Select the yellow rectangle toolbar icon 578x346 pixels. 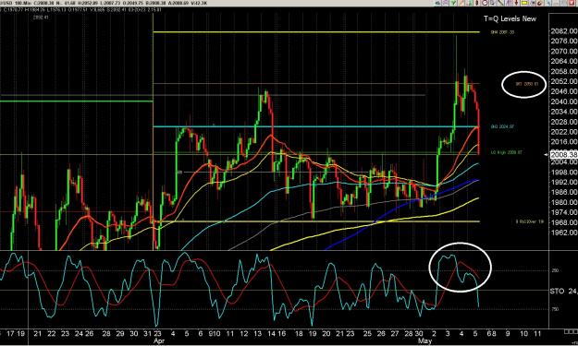point(524,3)
